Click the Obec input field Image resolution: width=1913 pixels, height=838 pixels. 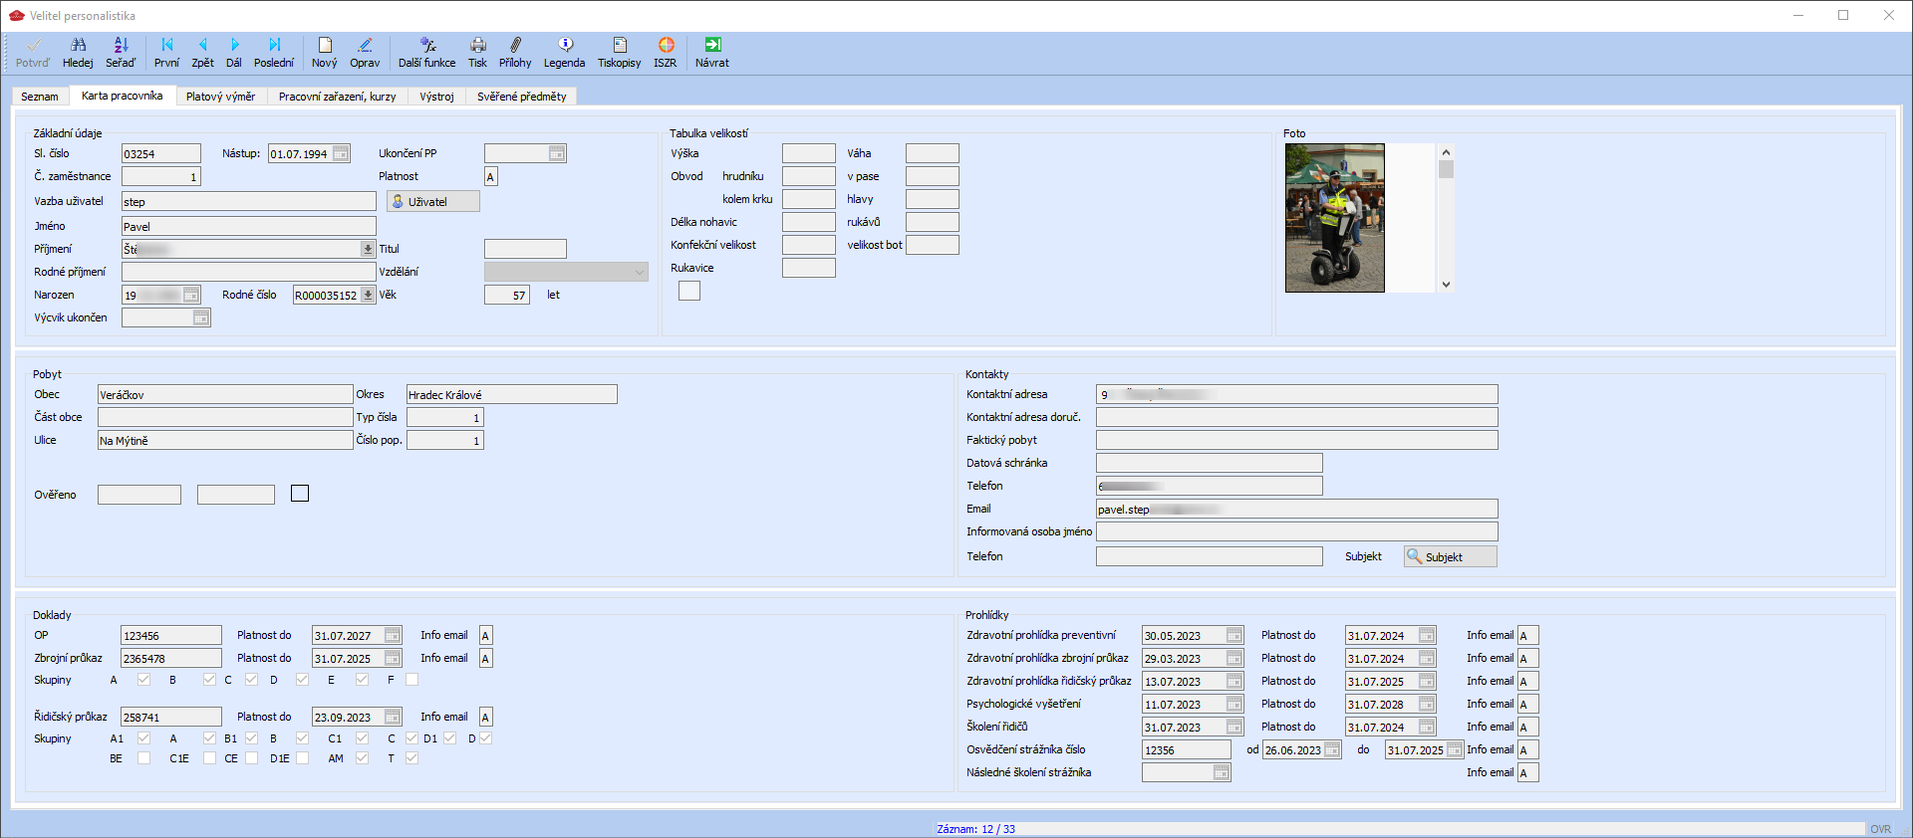point(225,394)
